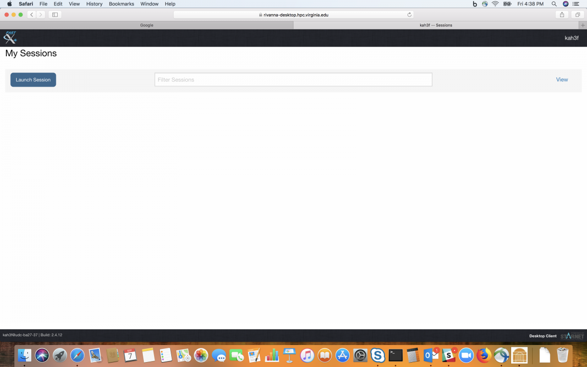Open Spotlight search in menu bar
Image resolution: width=587 pixels, height=367 pixels.
click(x=554, y=4)
